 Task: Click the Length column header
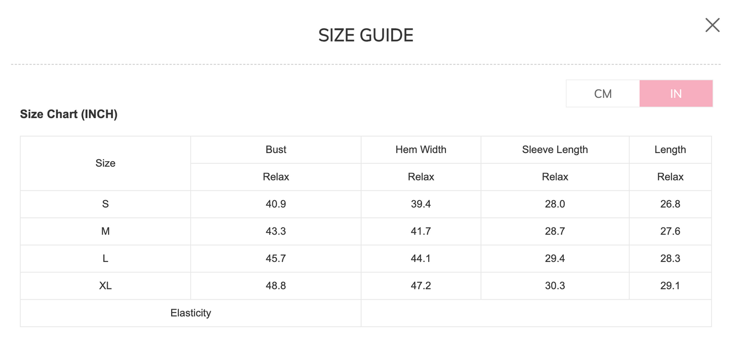coord(670,149)
